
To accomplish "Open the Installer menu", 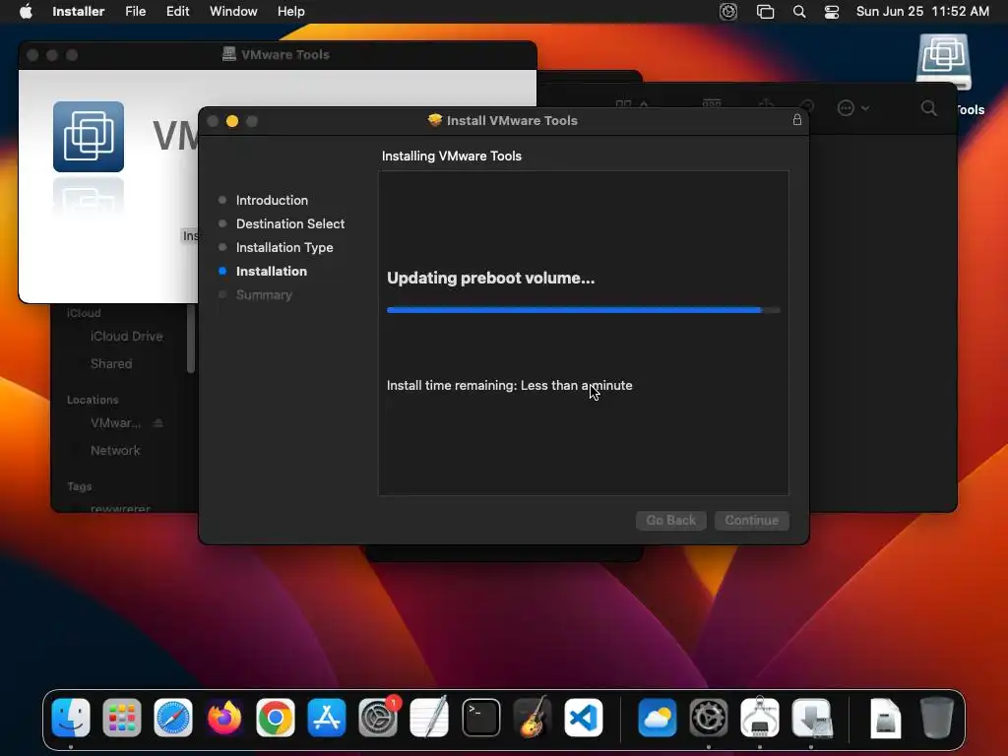I will [x=79, y=12].
